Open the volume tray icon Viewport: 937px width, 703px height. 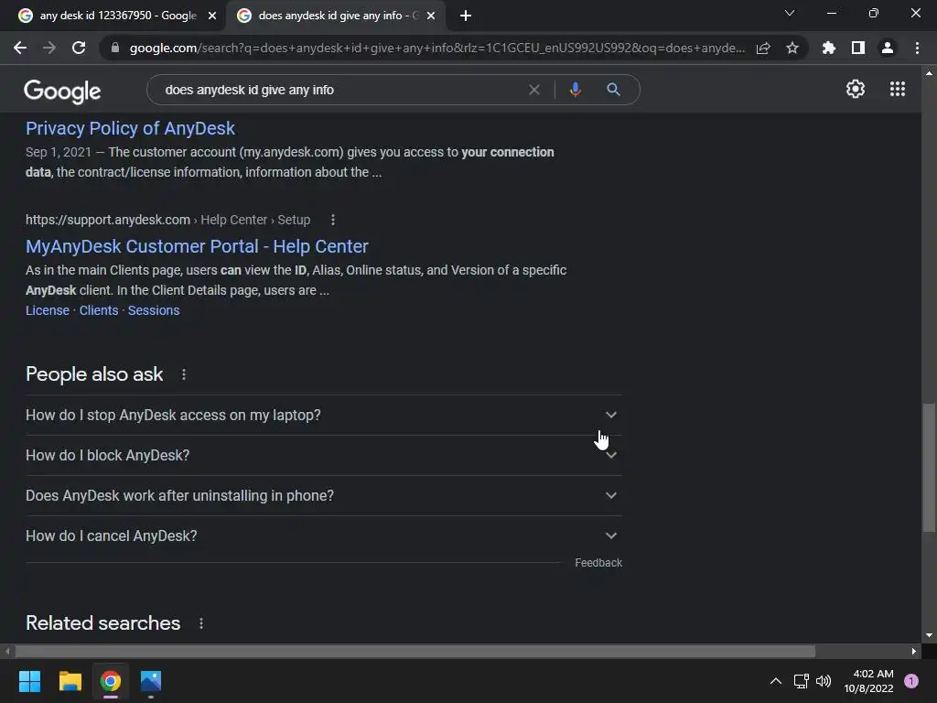824,681
